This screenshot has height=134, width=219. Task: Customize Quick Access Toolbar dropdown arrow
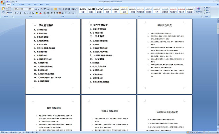tap(16, 1)
